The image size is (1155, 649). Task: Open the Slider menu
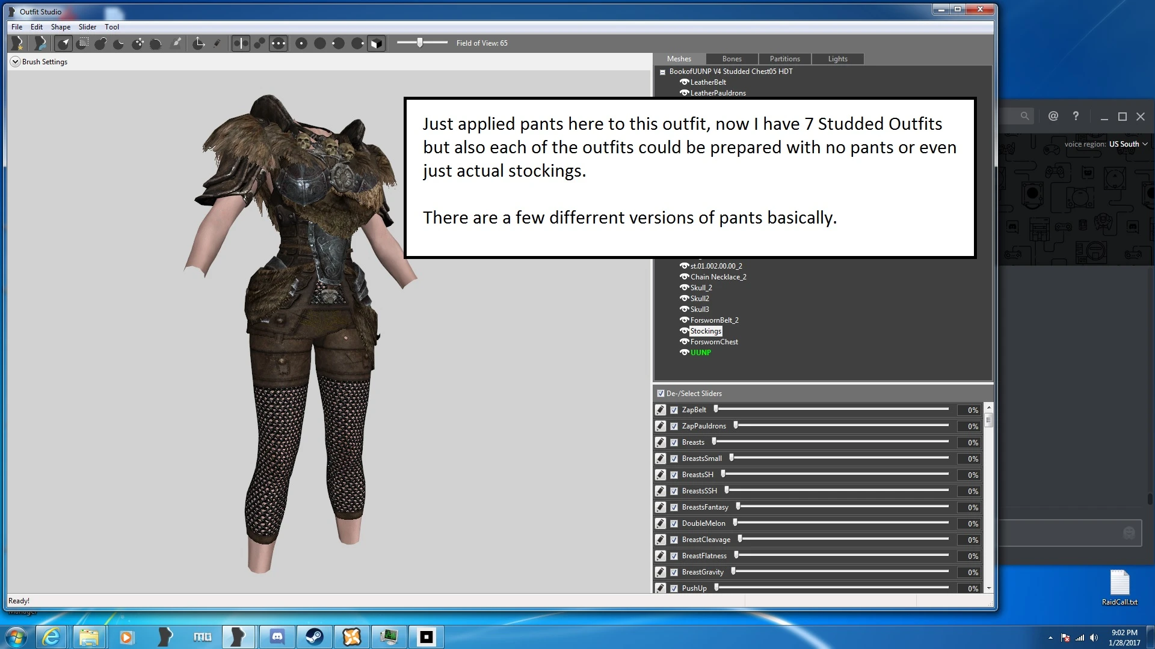[87, 27]
